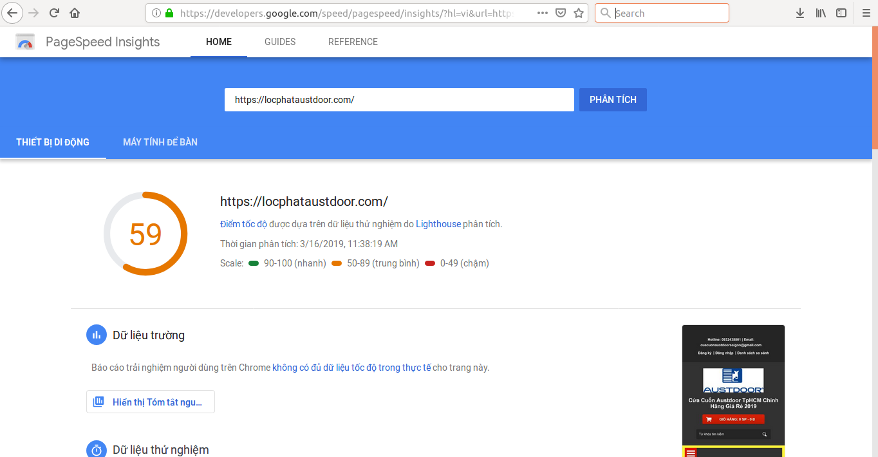Focus the browser Search box
This screenshot has width=878, height=457.
coord(662,13)
